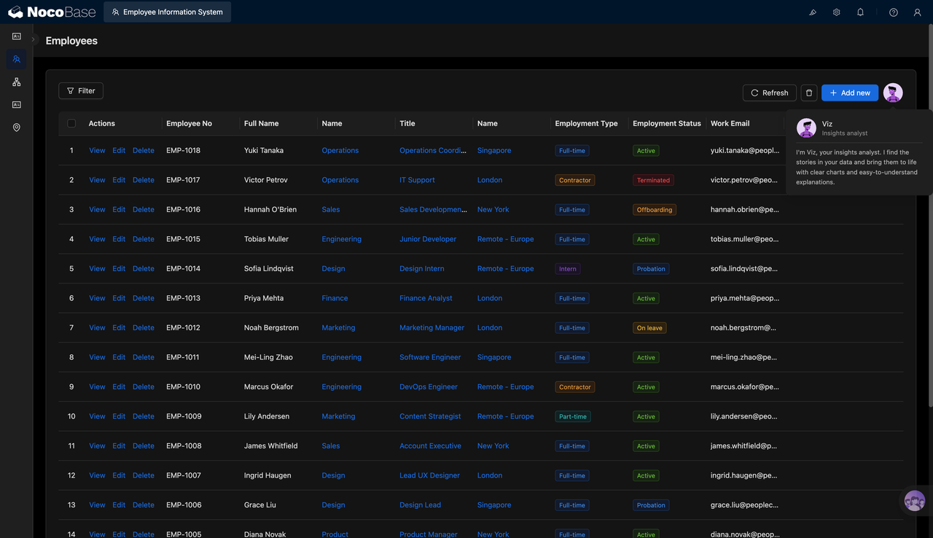Open the location pin sidebar icon

click(x=16, y=128)
